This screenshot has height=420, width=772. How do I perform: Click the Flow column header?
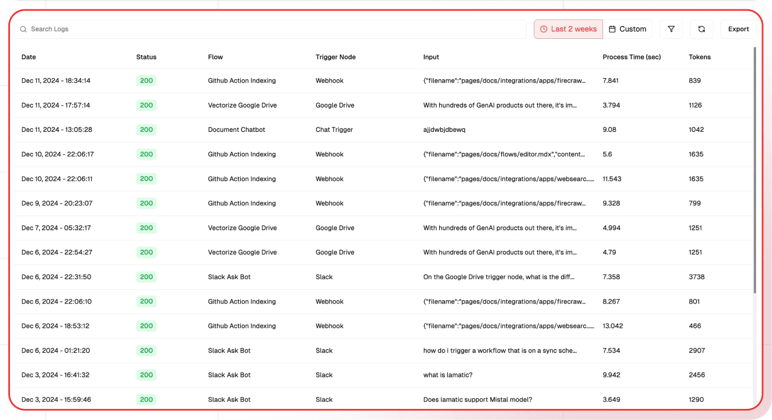click(x=215, y=57)
